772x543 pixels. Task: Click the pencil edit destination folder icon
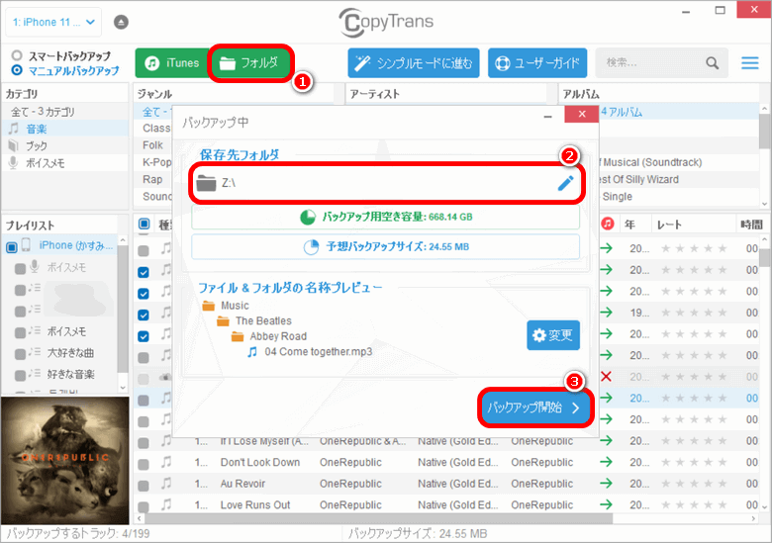tap(566, 183)
